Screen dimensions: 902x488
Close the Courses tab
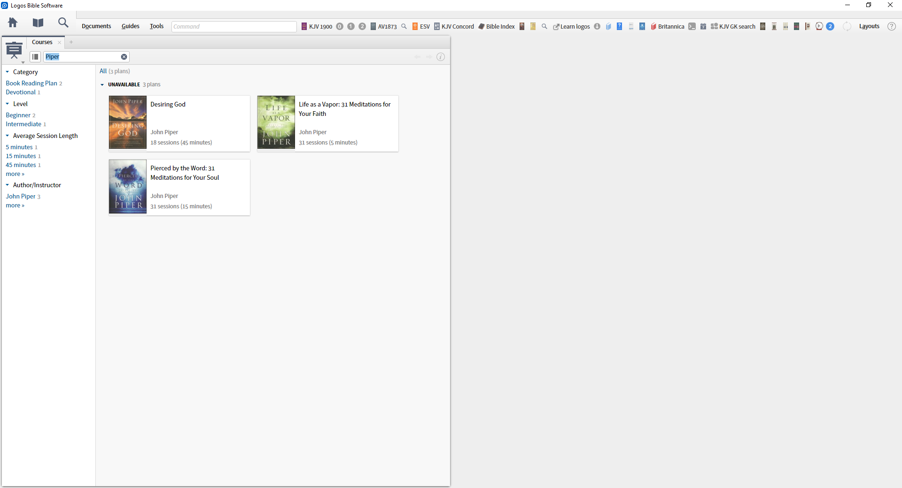59,42
